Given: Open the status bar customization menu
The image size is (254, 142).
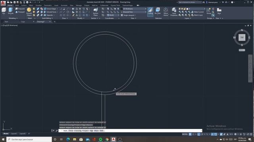Looking at the screenshot, I should pos(251,134).
